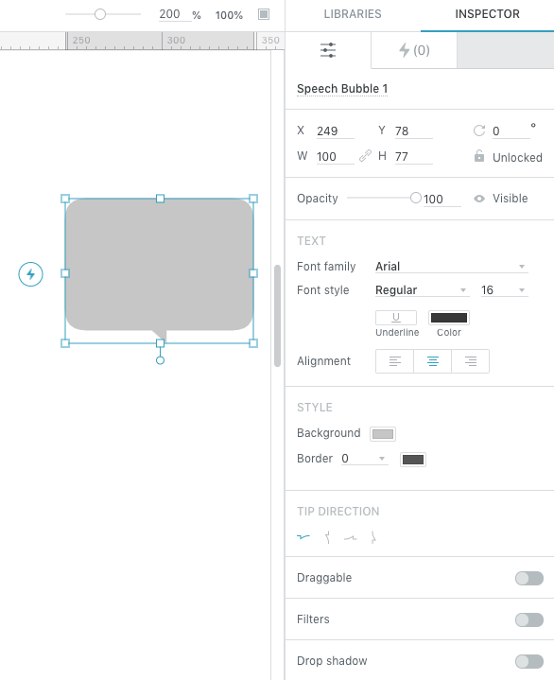The image size is (554, 680).
Task: Enable the Drop shadow toggle
Action: tap(528, 661)
